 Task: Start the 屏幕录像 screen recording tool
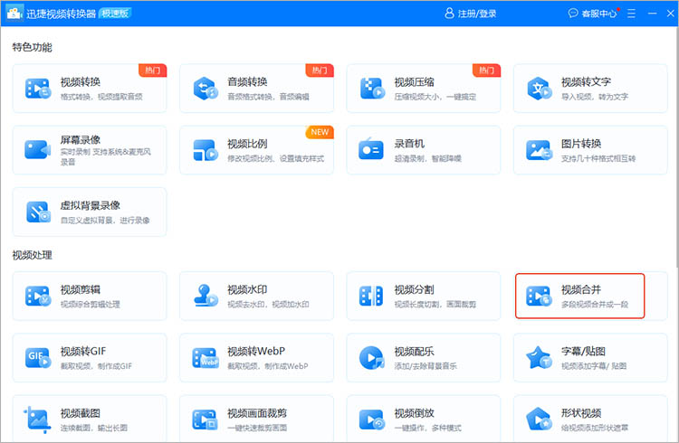pyautogui.click(x=90, y=149)
